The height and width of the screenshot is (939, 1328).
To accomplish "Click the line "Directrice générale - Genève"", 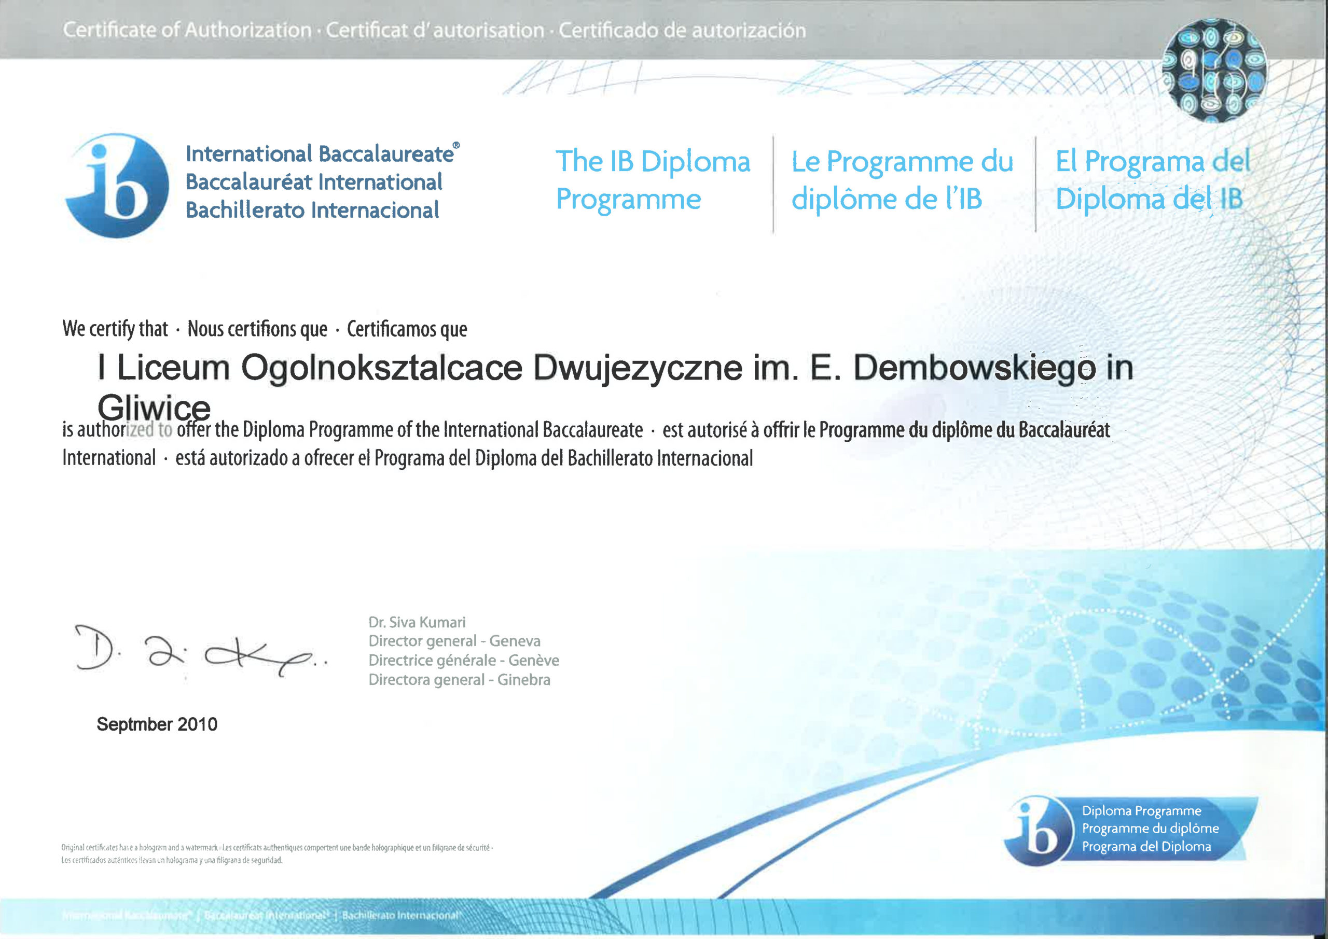I will [464, 660].
